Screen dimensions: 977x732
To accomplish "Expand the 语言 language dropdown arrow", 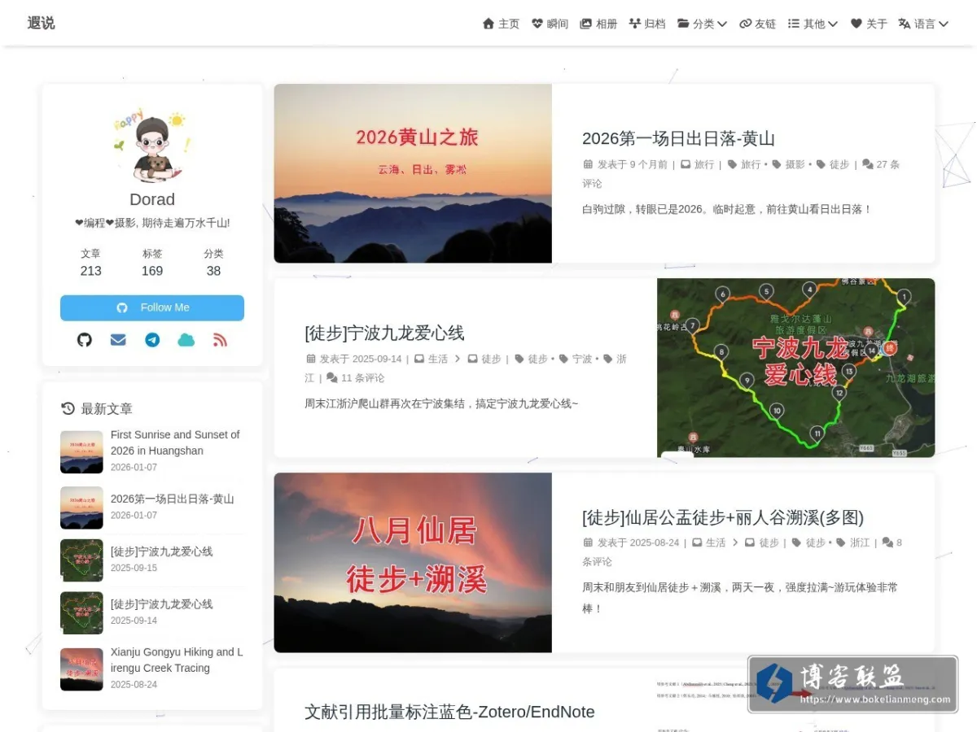I will pos(944,24).
